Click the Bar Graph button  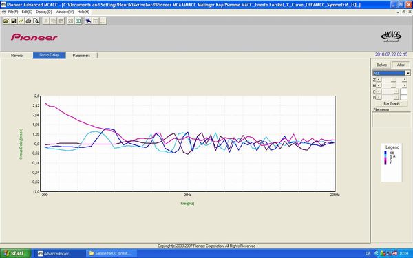pyautogui.click(x=392, y=103)
